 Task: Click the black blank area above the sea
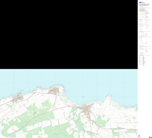69,34
